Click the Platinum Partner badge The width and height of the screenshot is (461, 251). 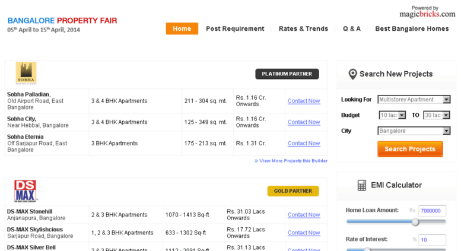pyautogui.click(x=287, y=74)
